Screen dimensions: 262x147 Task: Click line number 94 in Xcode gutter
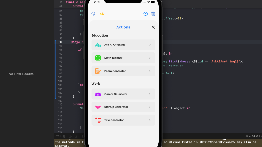pyautogui.click(x=61, y=42)
